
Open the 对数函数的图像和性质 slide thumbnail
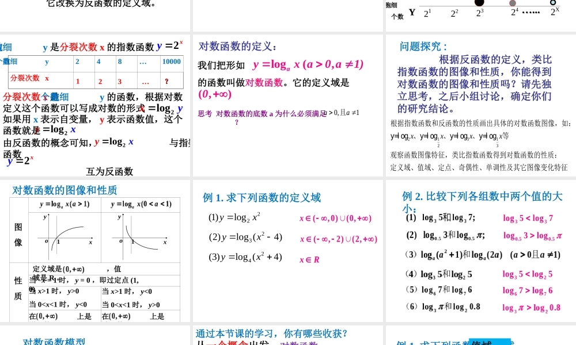[95, 251]
